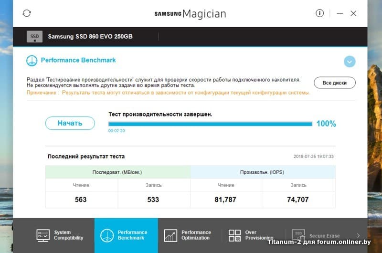382x253 pixels.
Task: Click the benchmark progress bar
Action: (210, 124)
